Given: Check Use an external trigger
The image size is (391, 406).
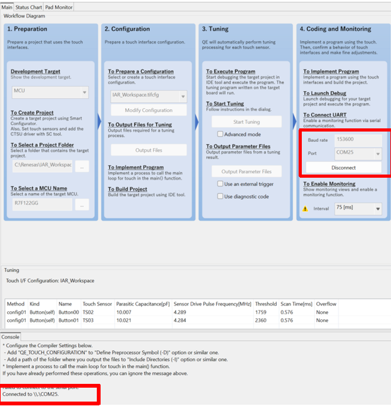Looking at the screenshot, I should pyautogui.click(x=220, y=184).
